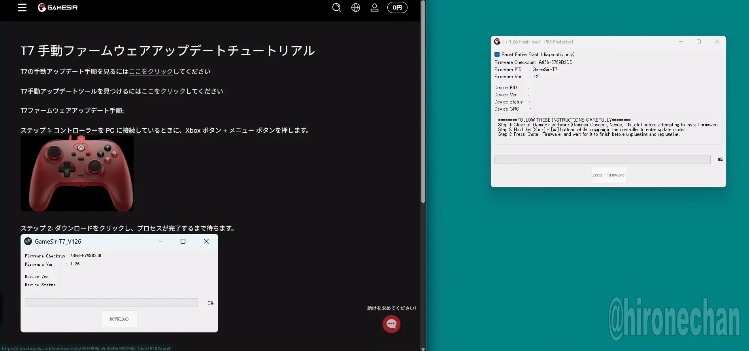Open the red chat help bubble
The width and height of the screenshot is (749, 351).
(391, 324)
